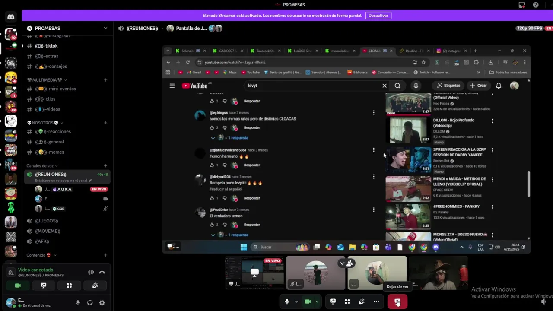This screenshot has width=553, height=311.
Task: Open the tiktok text channel
Action: [67, 46]
